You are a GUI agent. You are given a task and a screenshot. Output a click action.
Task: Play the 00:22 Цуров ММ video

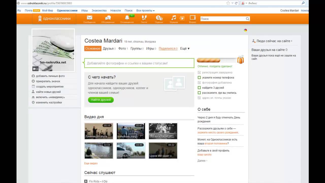(163, 150)
